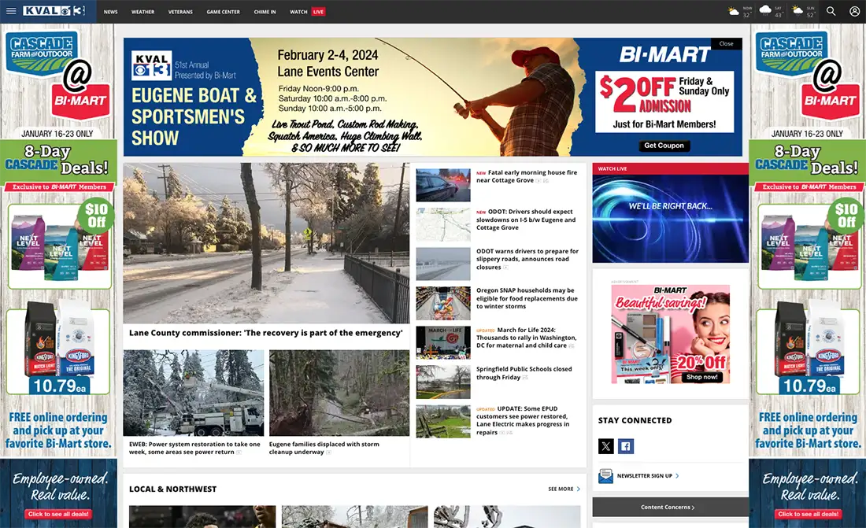Viewport: 866px width, 528px height.
Task: Open the Game Center menu
Action: (223, 12)
